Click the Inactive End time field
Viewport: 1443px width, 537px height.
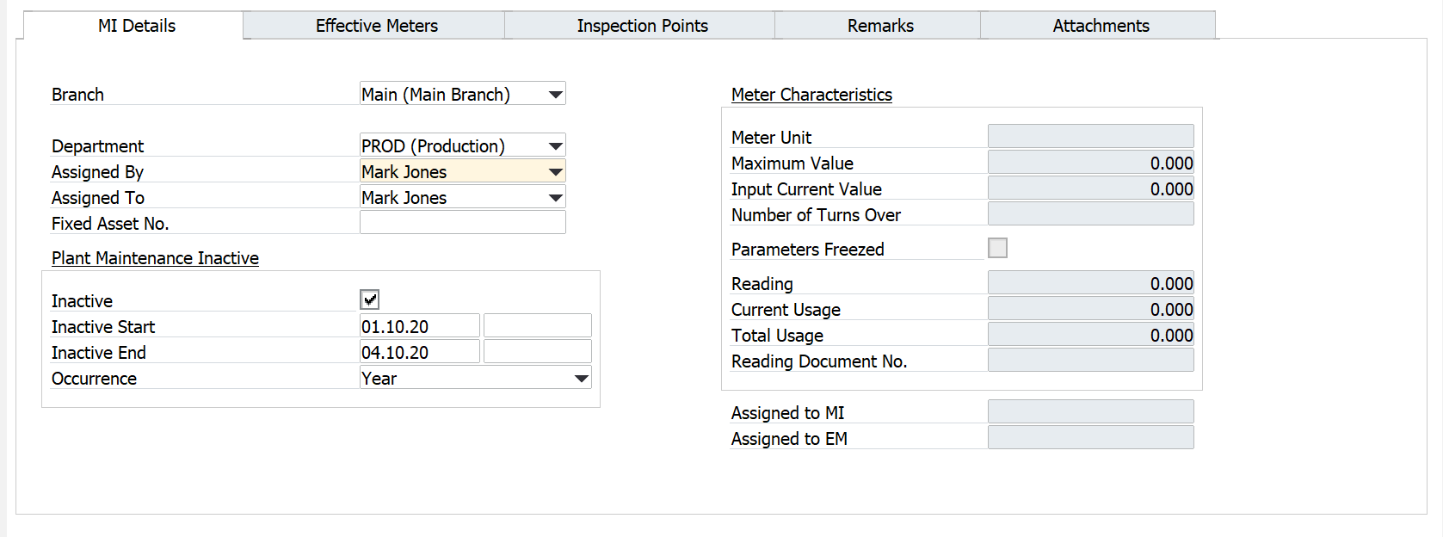pyautogui.click(x=537, y=353)
